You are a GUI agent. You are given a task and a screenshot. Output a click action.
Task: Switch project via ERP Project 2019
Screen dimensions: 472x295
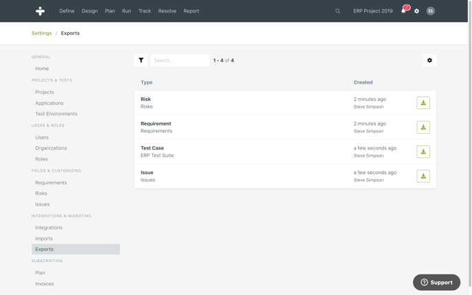pyautogui.click(x=373, y=11)
